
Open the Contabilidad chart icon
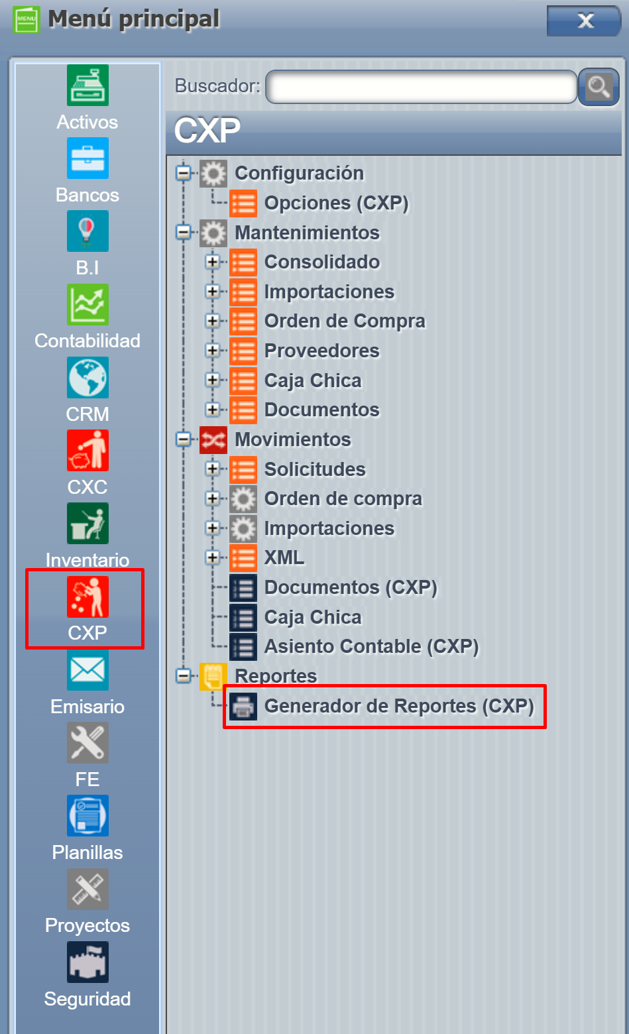[87, 304]
